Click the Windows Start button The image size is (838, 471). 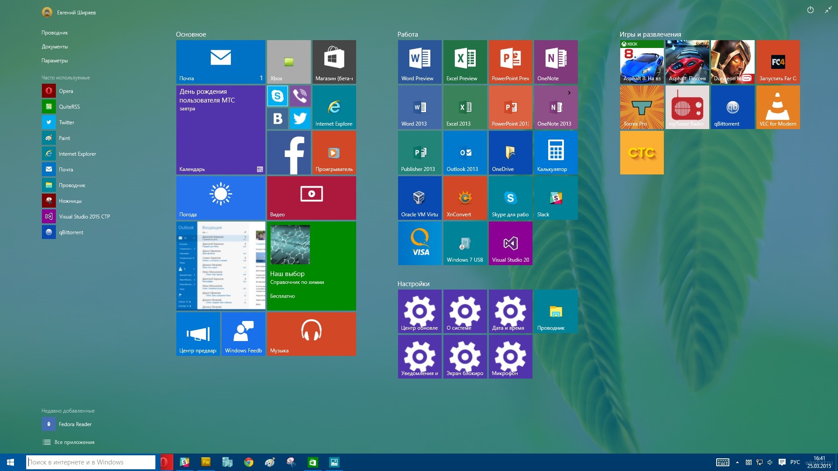pyautogui.click(x=11, y=462)
